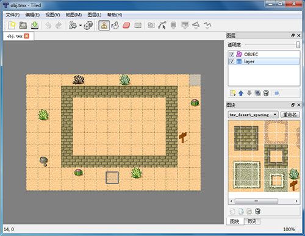Click the outlined selected tile on map
This screenshot has height=236, width=305.
coord(112,178)
